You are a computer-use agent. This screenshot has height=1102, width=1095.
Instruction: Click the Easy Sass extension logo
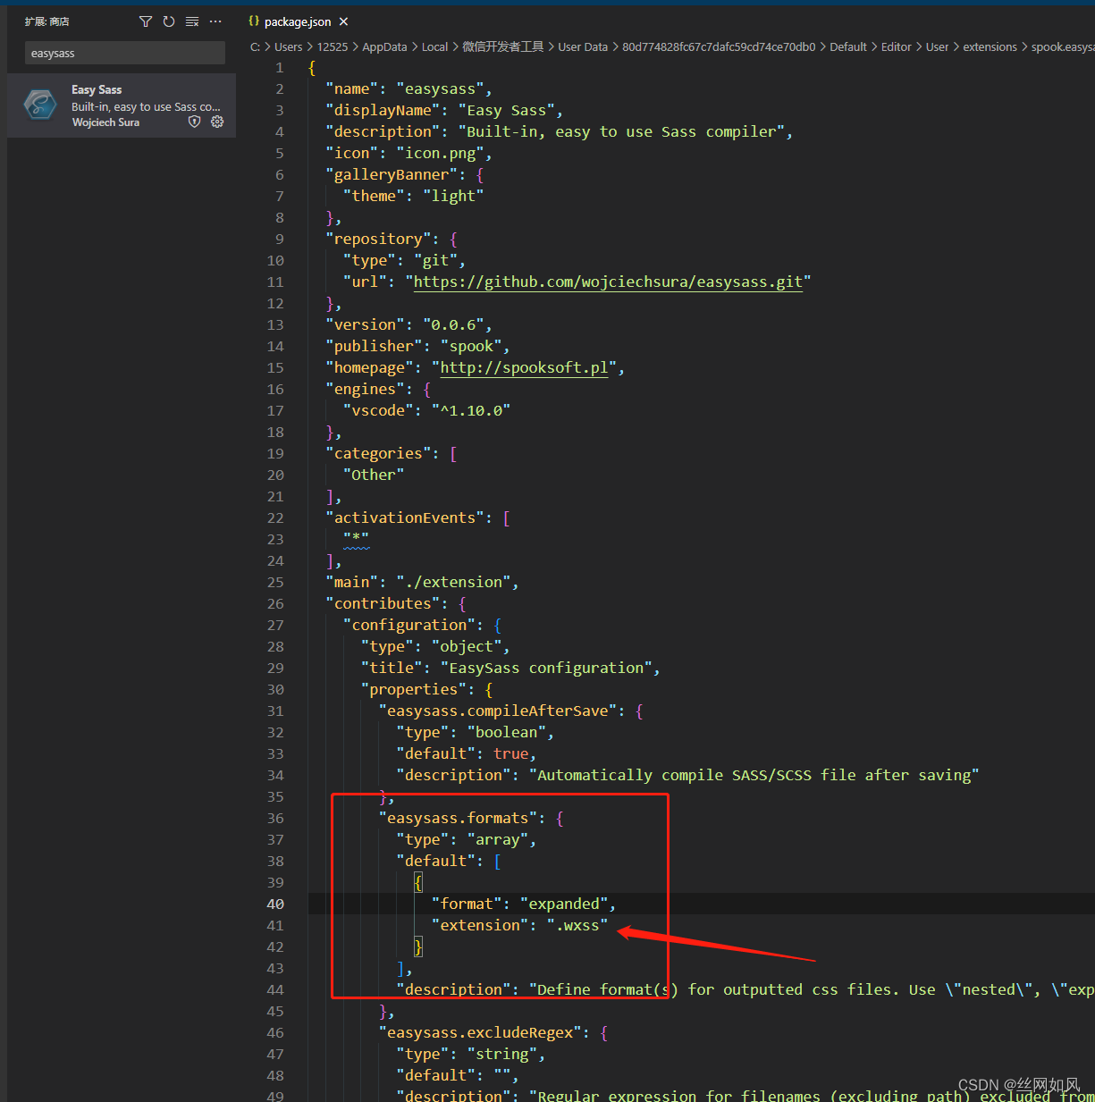(40, 105)
